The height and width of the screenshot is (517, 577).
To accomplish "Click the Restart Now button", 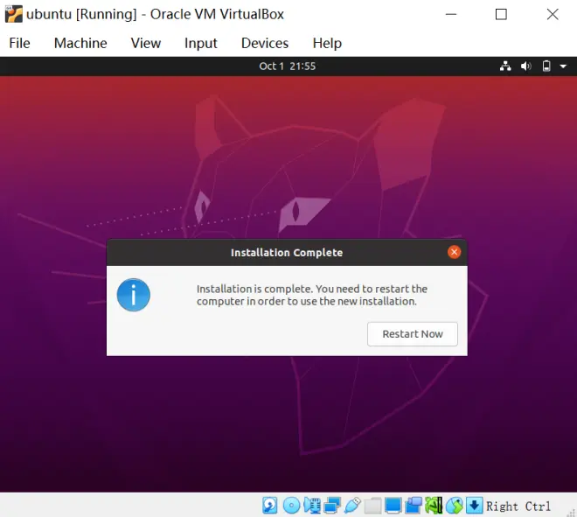I will point(412,334).
